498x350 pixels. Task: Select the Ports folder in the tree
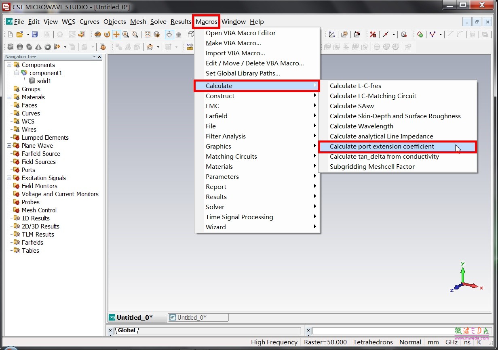pos(28,170)
